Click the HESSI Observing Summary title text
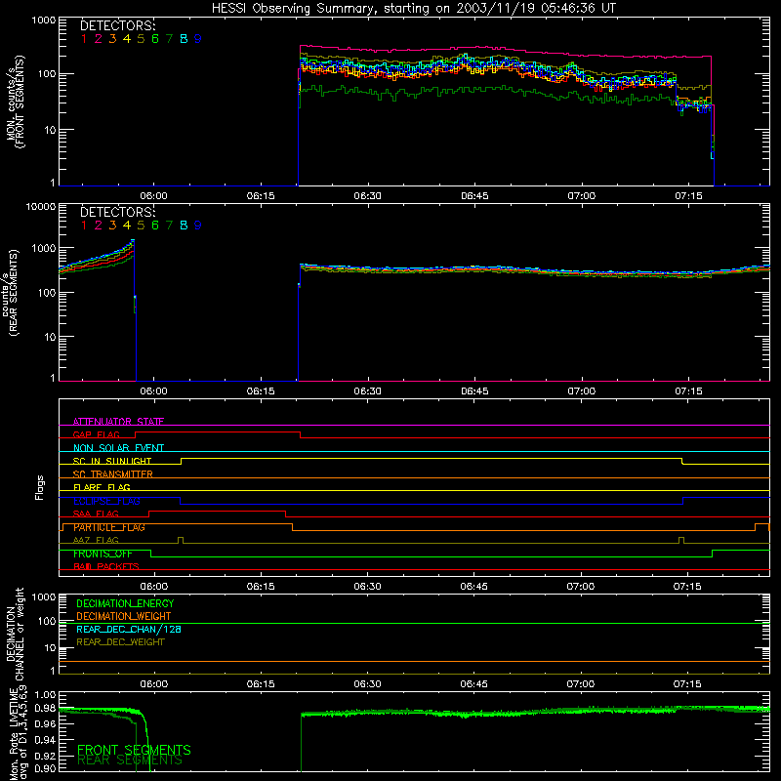 [414, 9]
